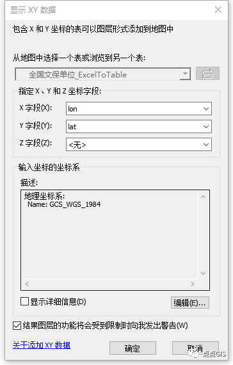Click the GCS_WGS_1984 name text
The width and height of the screenshot is (233, 365).
75,204
